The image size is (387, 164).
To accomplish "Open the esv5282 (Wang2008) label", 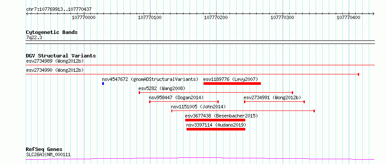I will 162,88.
